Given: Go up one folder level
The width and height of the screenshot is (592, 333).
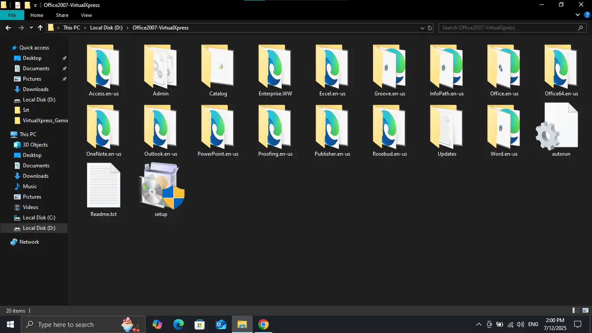Looking at the screenshot, I should coord(40,28).
